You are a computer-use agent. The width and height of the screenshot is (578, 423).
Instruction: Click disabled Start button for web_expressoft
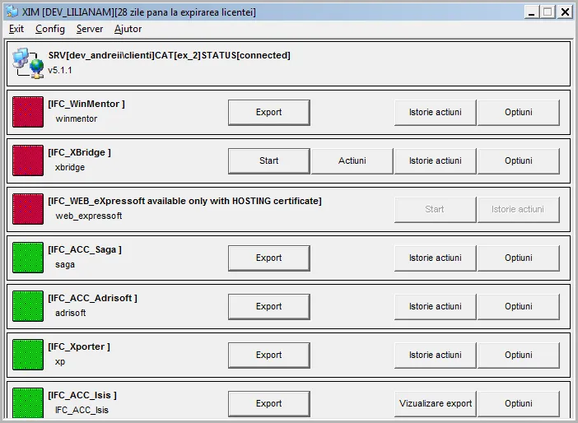(436, 210)
